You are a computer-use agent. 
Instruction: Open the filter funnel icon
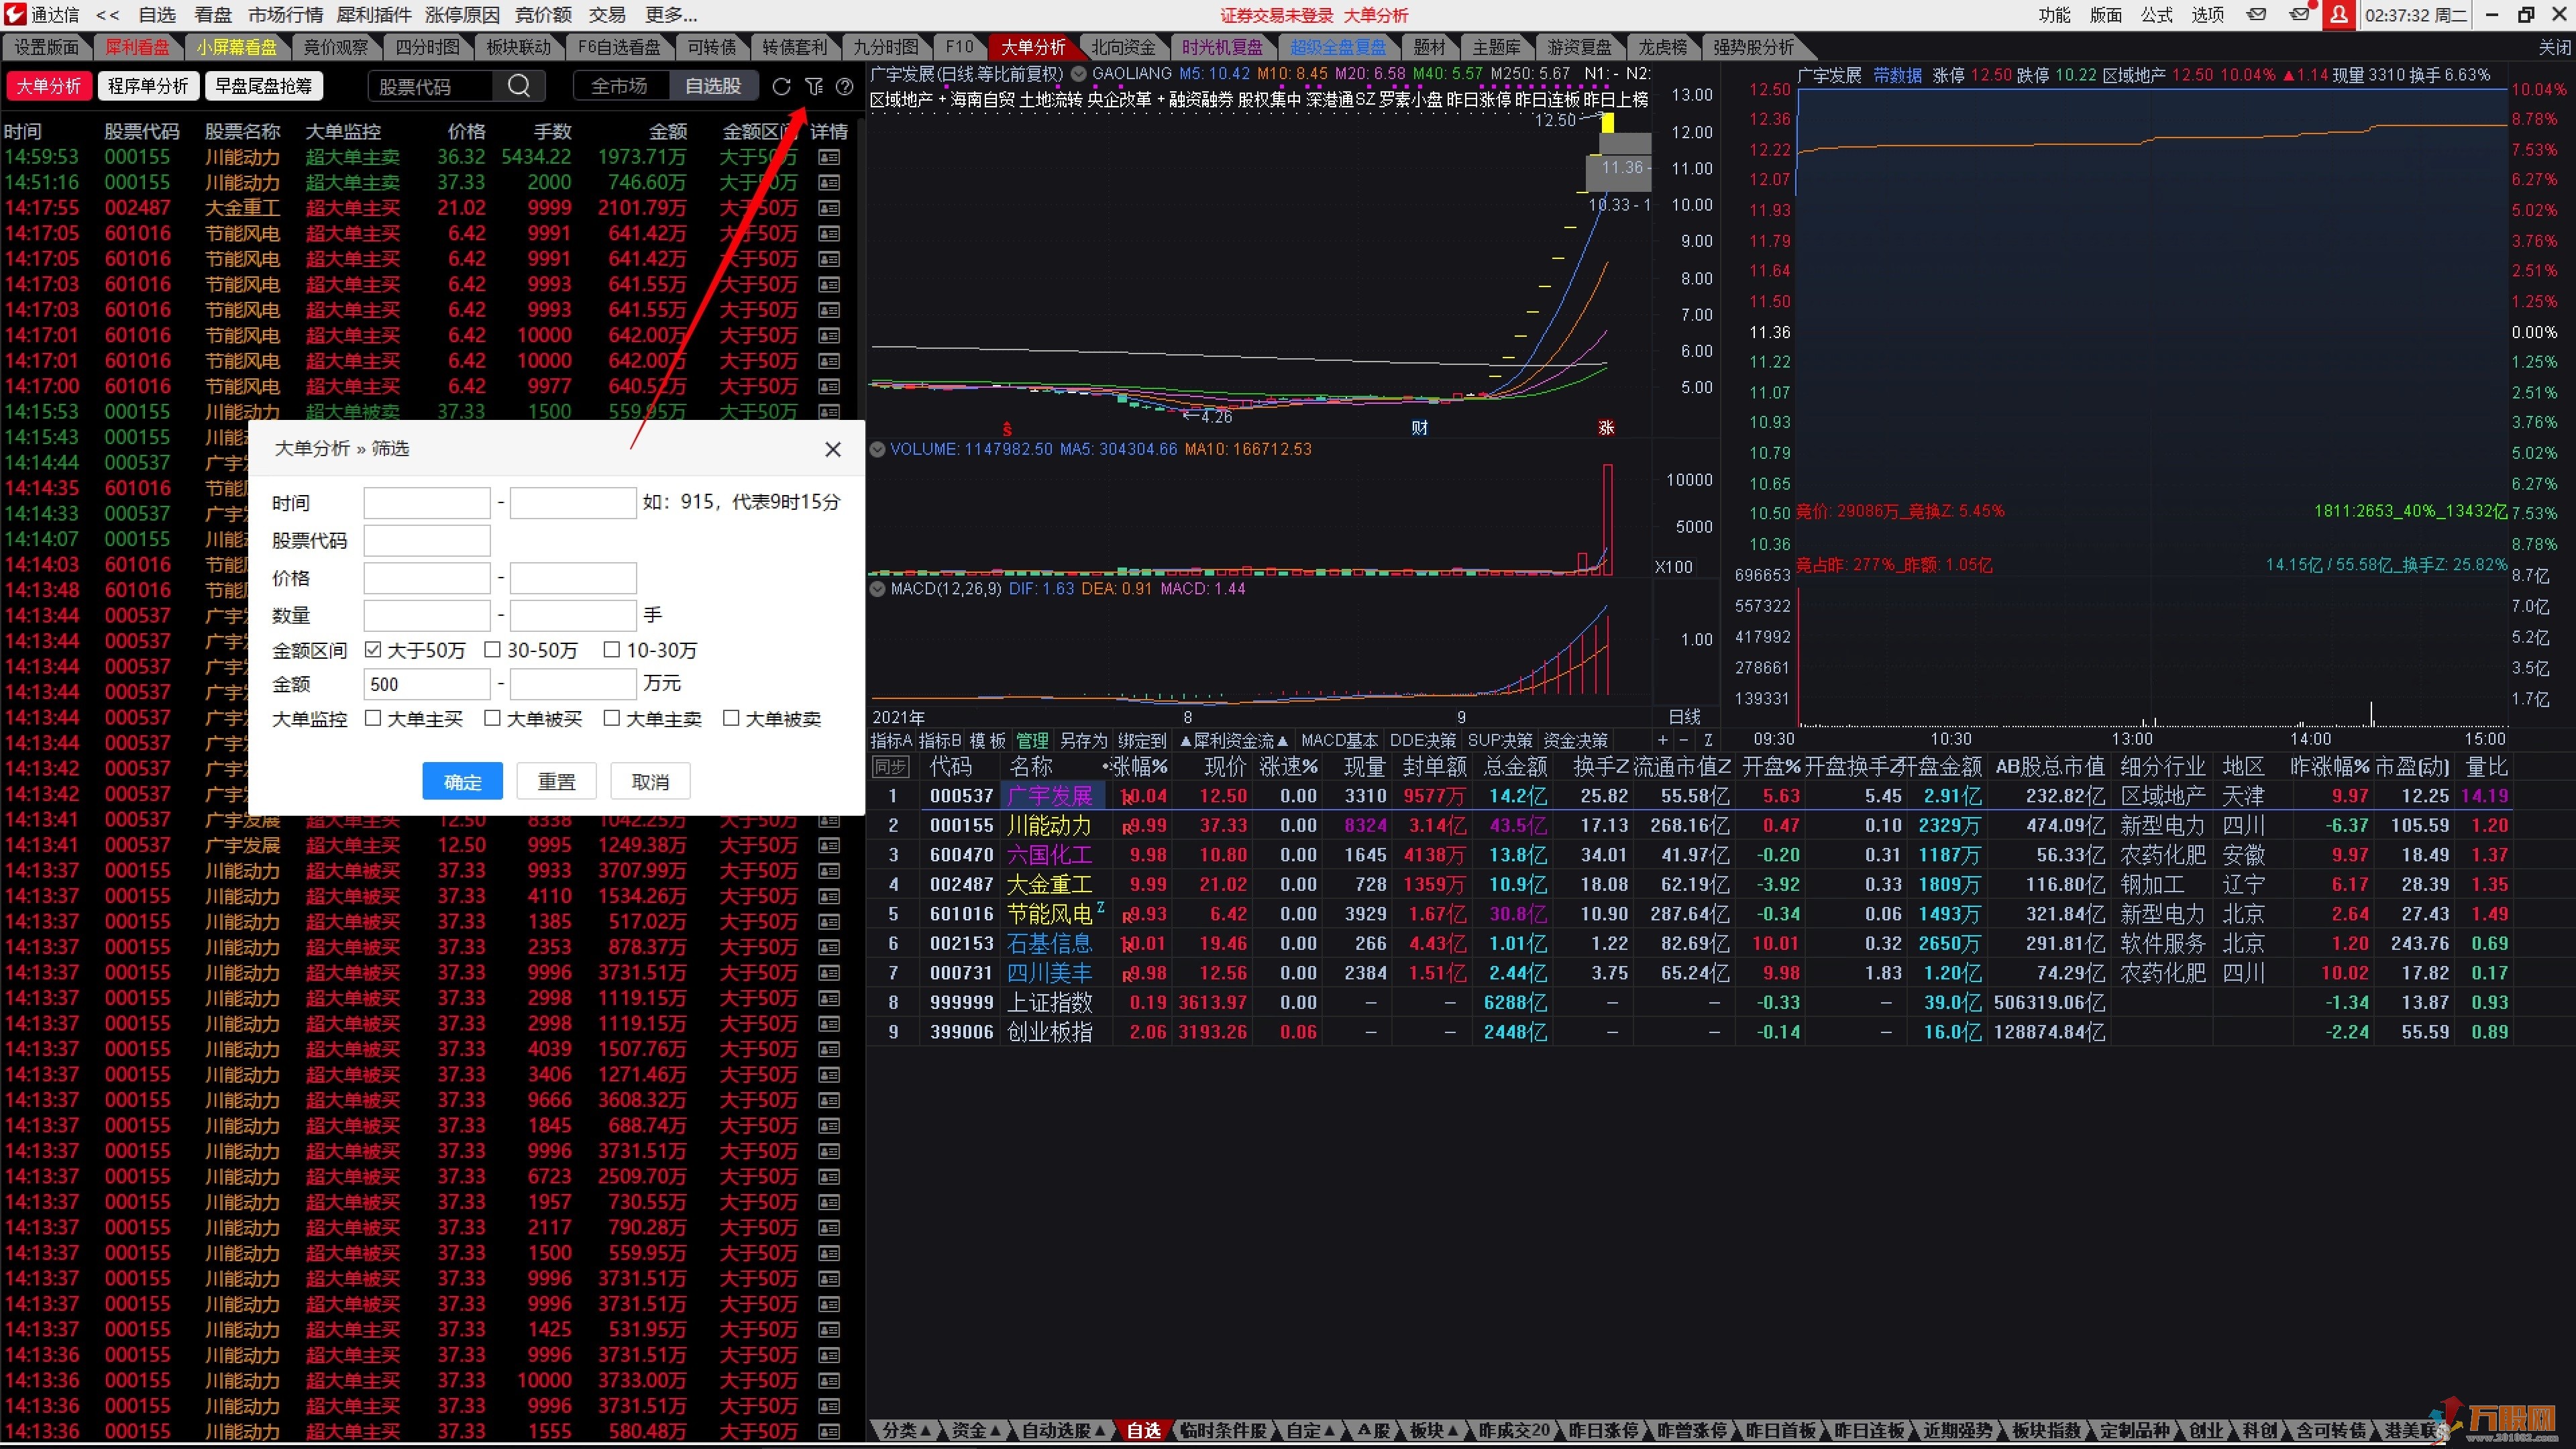coord(814,87)
